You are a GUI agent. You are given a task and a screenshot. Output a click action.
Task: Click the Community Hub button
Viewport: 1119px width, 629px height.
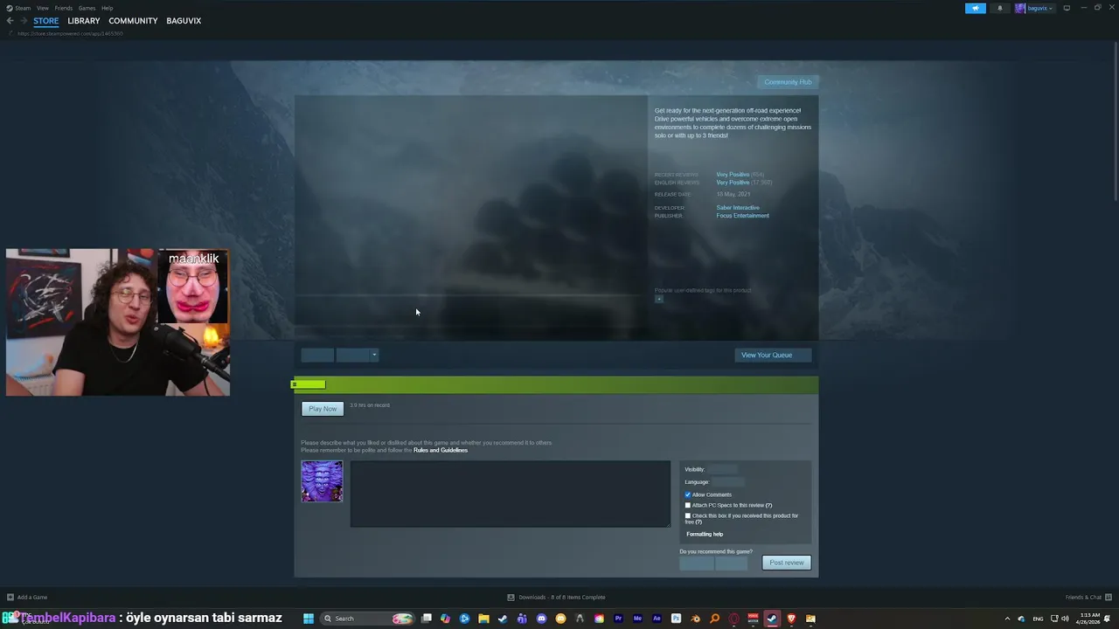788,82
